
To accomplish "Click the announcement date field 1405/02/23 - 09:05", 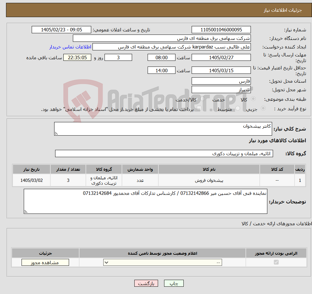I will [x=61, y=30].
